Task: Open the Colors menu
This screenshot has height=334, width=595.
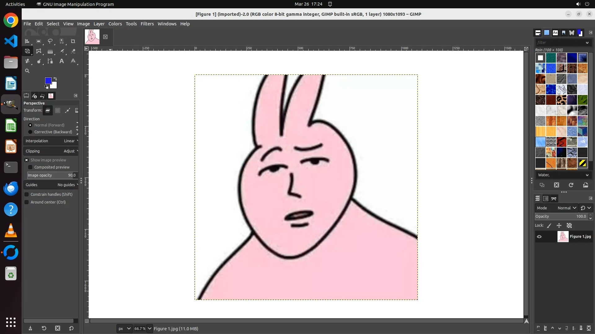Action: (115, 24)
